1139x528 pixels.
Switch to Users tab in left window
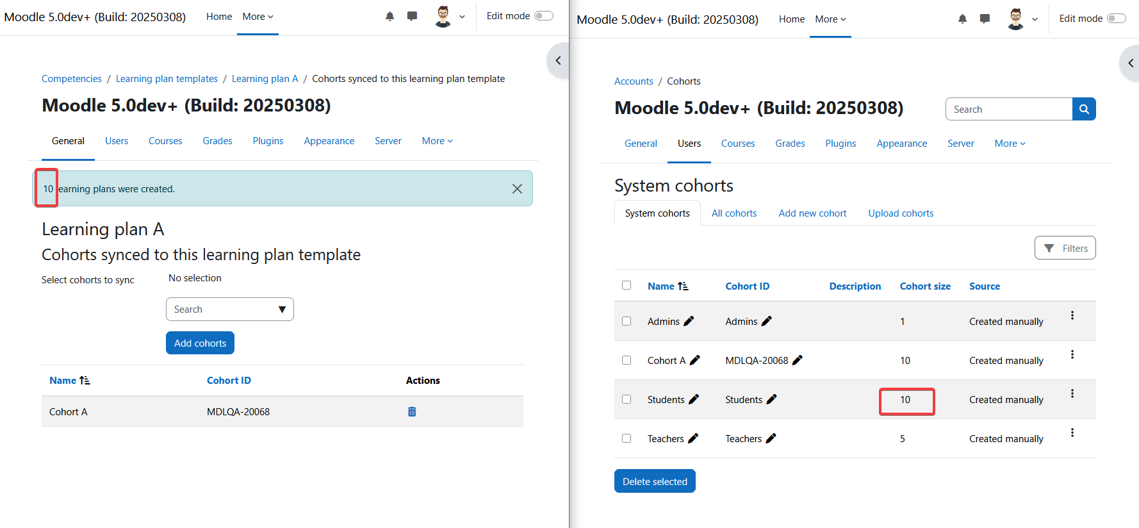(117, 141)
